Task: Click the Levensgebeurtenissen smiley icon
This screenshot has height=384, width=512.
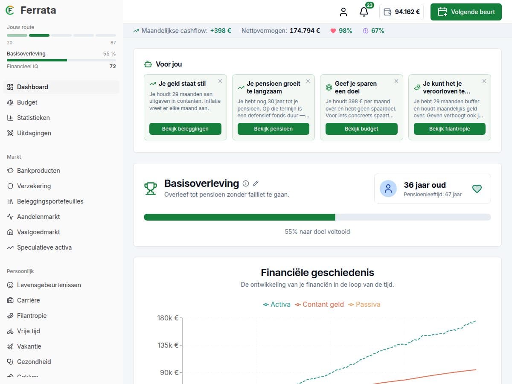Action: (x=10, y=285)
